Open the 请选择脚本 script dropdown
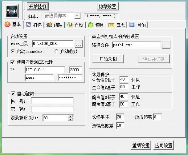Screen dimensions: 188x155 click(62, 16)
